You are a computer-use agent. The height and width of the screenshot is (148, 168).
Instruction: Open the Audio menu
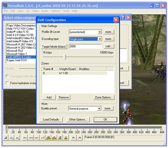pyautogui.click(x=45, y=11)
